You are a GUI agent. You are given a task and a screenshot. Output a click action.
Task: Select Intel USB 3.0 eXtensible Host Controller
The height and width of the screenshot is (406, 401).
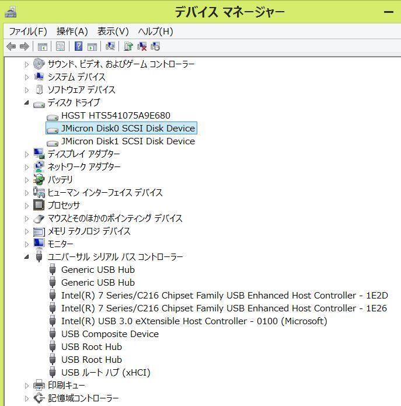(194, 321)
